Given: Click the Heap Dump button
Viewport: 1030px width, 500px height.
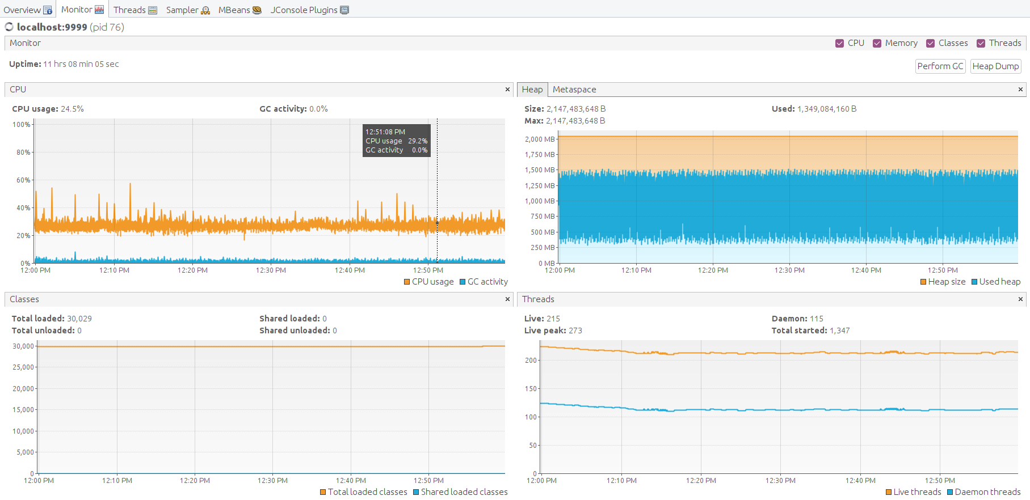Looking at the screenshot, I should pyautogui.click(x=995, y=66).
